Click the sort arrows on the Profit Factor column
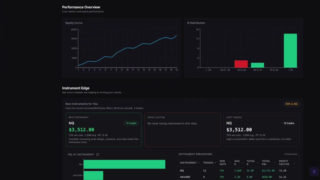The image size is (320, 180). (295, 163)
